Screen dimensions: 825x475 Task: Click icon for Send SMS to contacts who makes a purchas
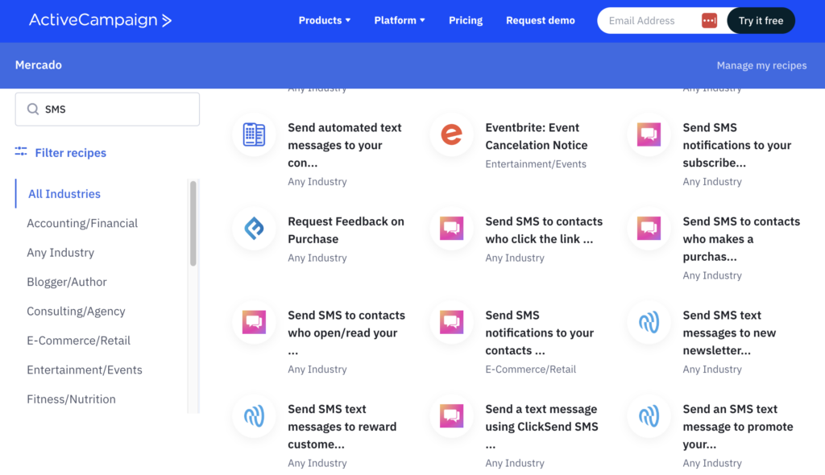pyautogui.click(x=649, y=229)
